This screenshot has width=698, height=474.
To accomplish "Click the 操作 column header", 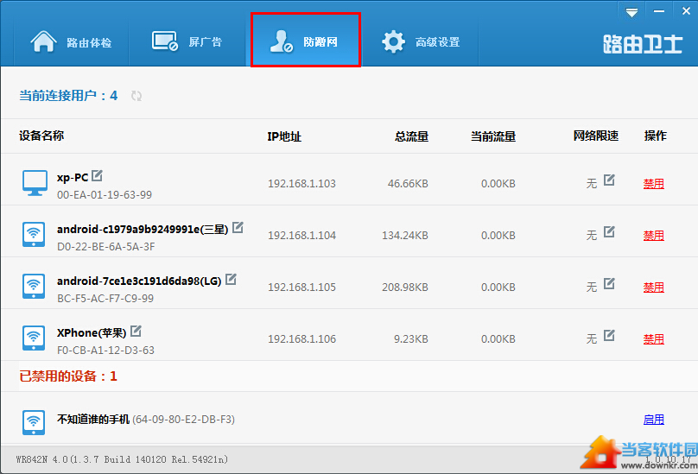I will coord(656,136).
